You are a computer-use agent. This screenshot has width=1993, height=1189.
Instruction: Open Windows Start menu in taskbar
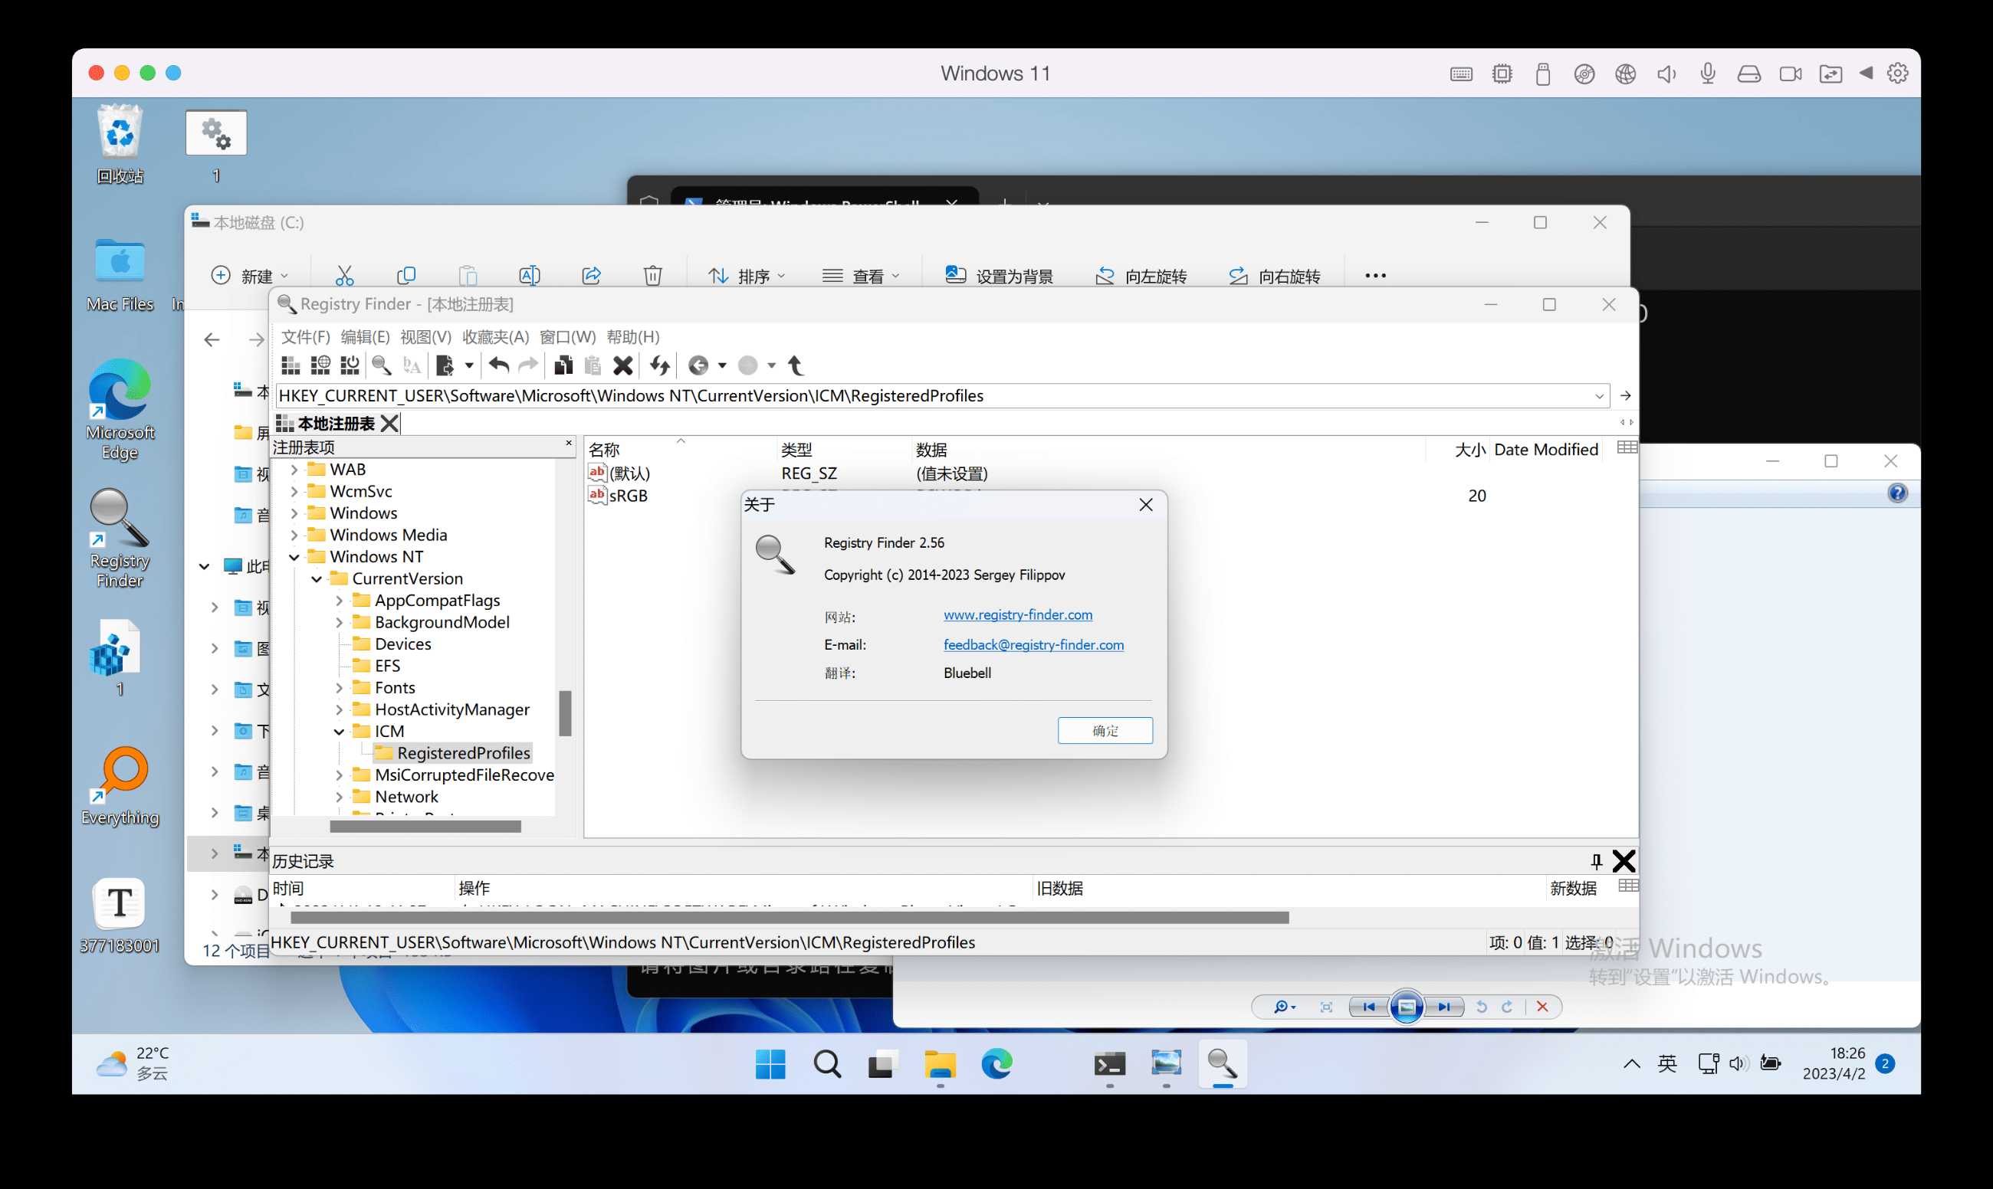point(770,1064)
